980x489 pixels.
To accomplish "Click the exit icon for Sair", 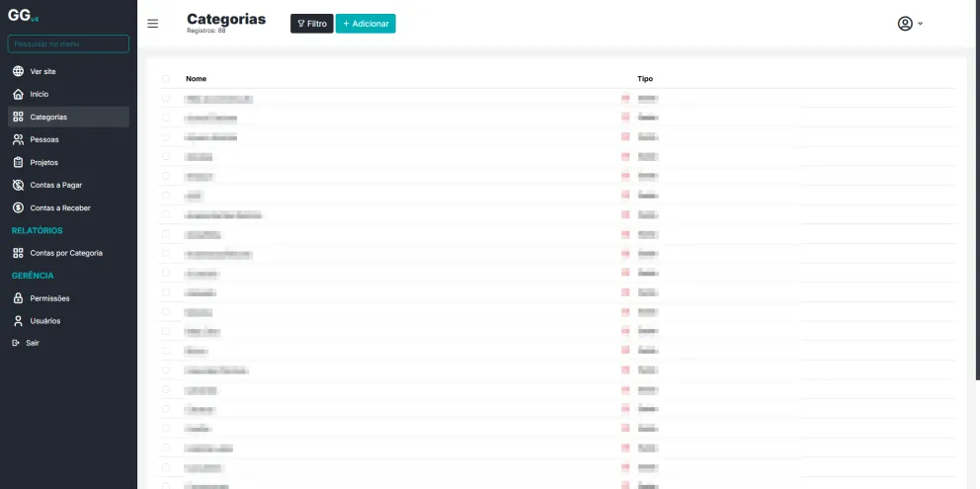I will pos(16,343).
